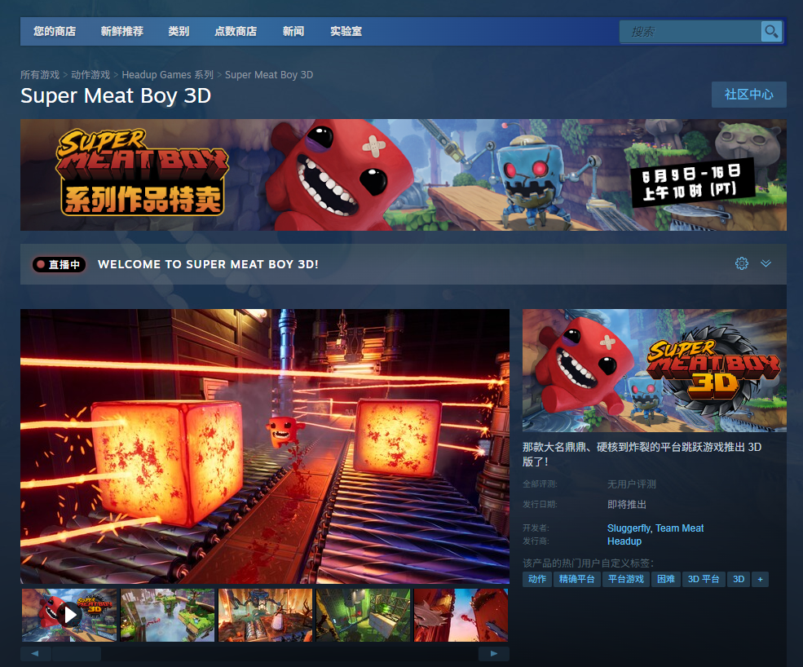Open Team Meat developer page
The image size is (803, 667).
click(x=680, y=528)
